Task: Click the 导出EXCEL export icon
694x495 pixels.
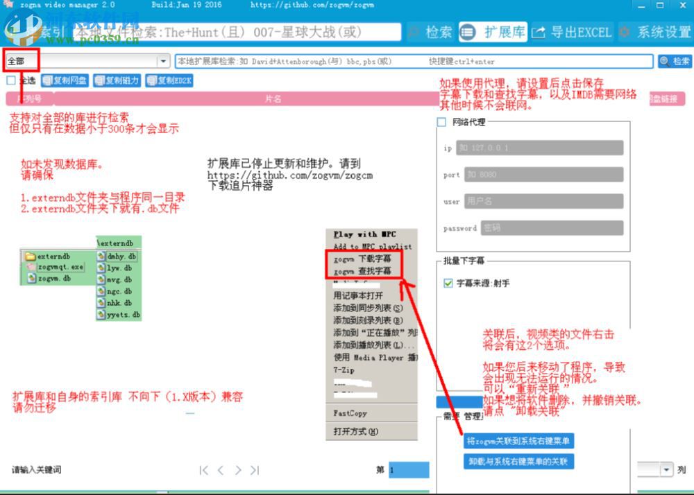Action: [x=540, y=32]
